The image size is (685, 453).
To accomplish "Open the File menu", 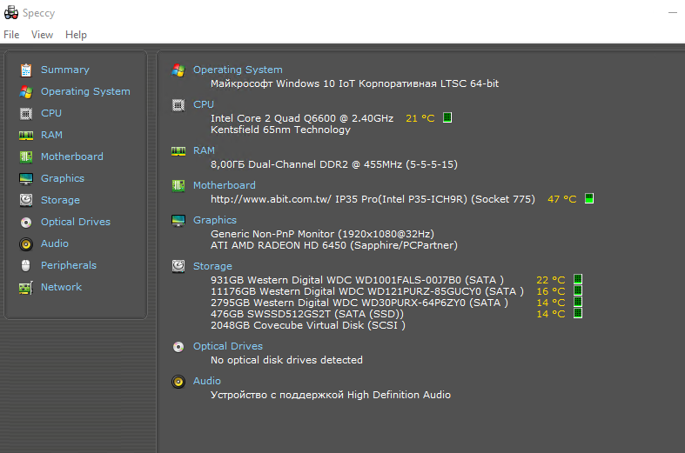I will pyautogui.click(x=11, y=35).
